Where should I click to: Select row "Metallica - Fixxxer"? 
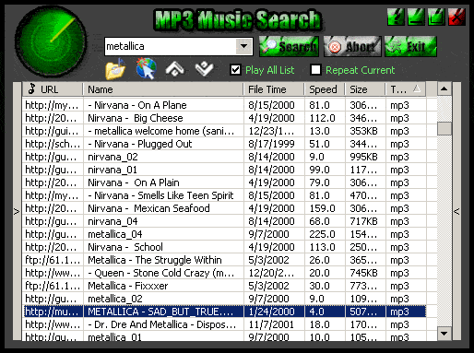click(224, 286)
